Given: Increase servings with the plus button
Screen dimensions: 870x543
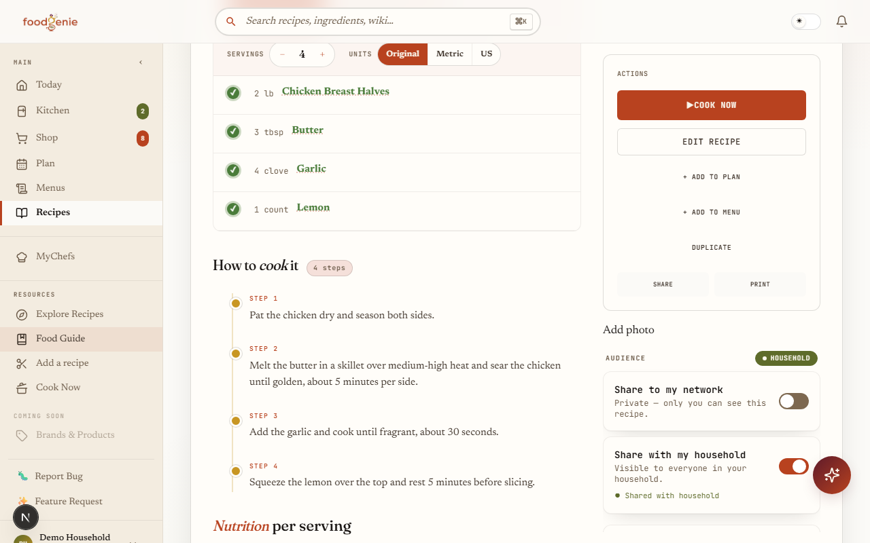Looking at the screenshot, I should 322,55.
